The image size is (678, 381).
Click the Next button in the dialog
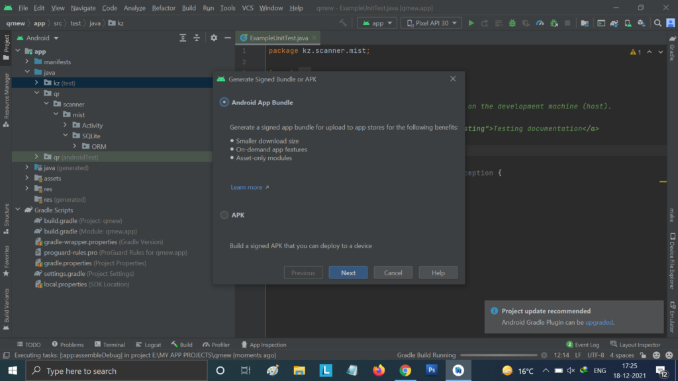(348, 273)
